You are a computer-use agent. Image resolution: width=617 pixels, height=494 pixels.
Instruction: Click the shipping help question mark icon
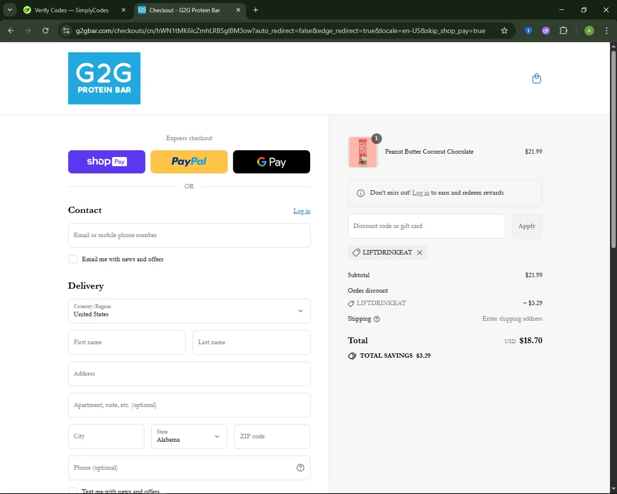[376, 319]
